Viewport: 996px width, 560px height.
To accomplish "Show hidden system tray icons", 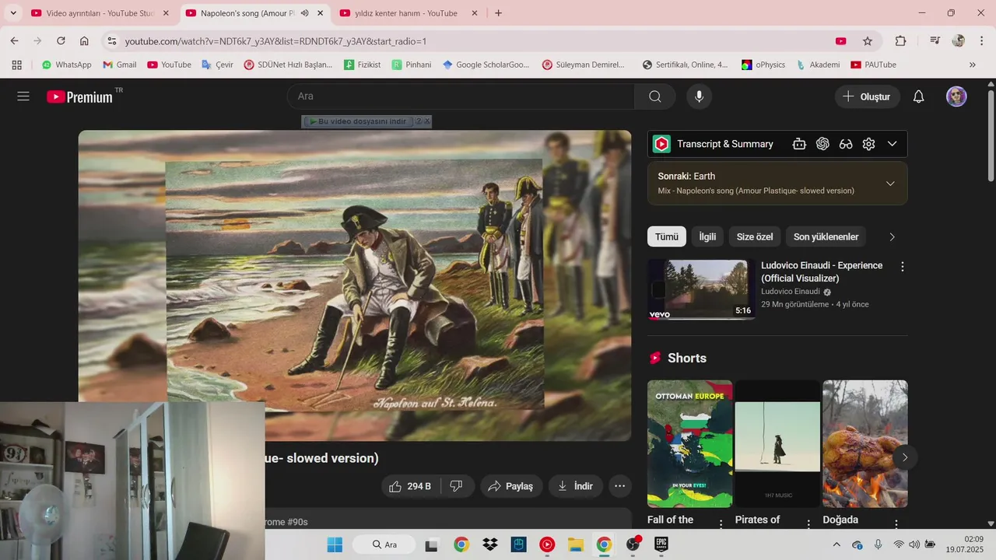I will click(x=836, y=544).
